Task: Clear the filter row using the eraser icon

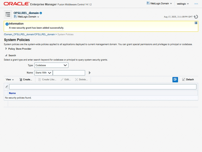Action: pos(7,87)
